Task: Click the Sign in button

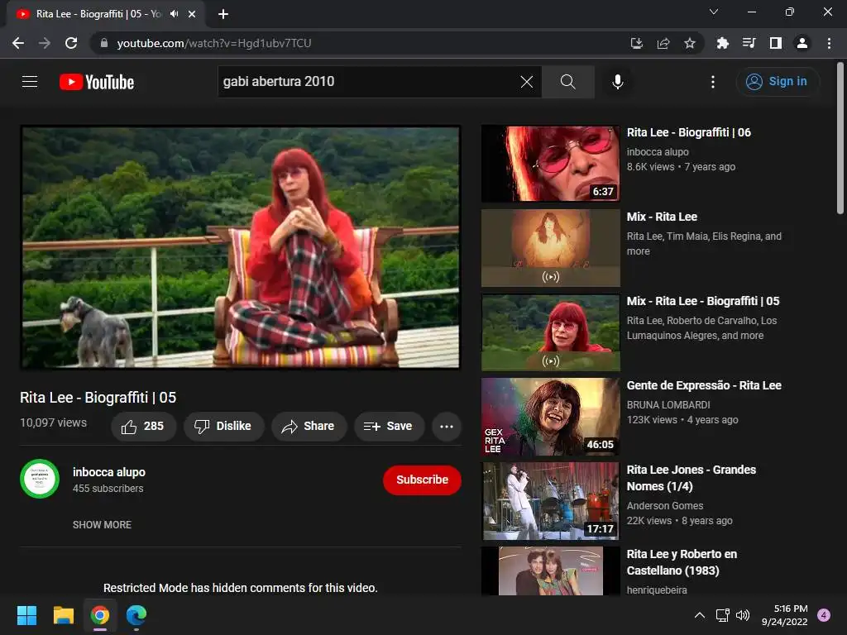Action: [778, 82]
